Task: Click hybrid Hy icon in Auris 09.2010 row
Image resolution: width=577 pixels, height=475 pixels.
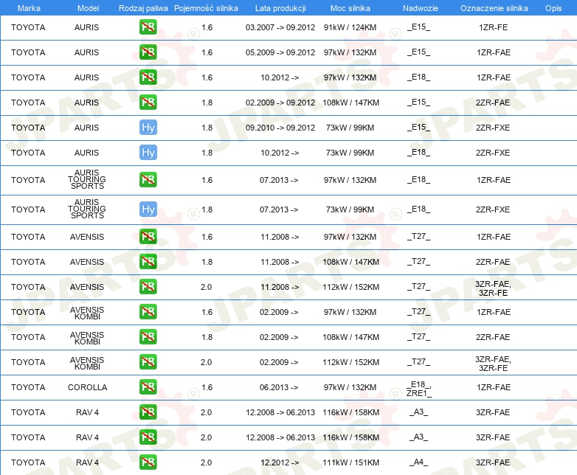Action: pos(148,128)
